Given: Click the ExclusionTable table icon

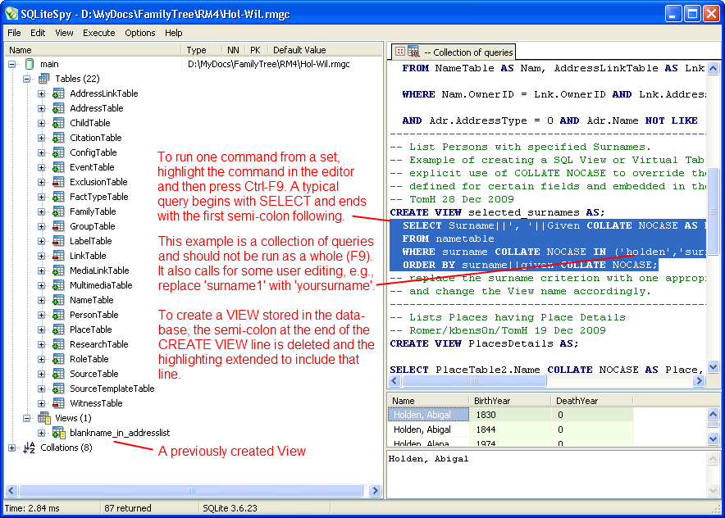Looking at the screenshot, I should point(58,182).
